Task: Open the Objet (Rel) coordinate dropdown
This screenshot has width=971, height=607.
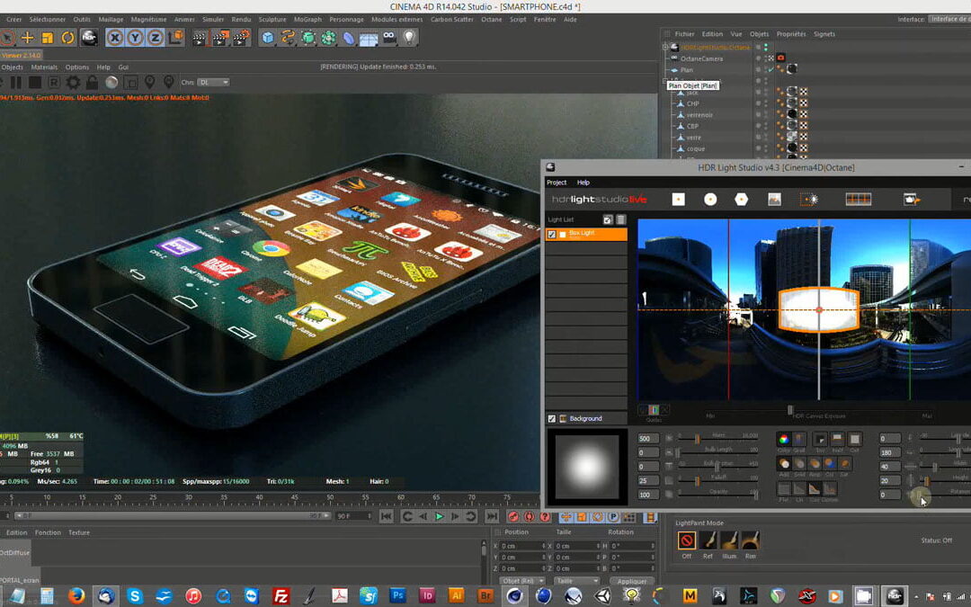Action: tap(522, 581)
